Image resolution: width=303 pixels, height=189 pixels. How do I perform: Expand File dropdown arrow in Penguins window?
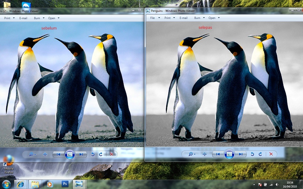(159, 18)
